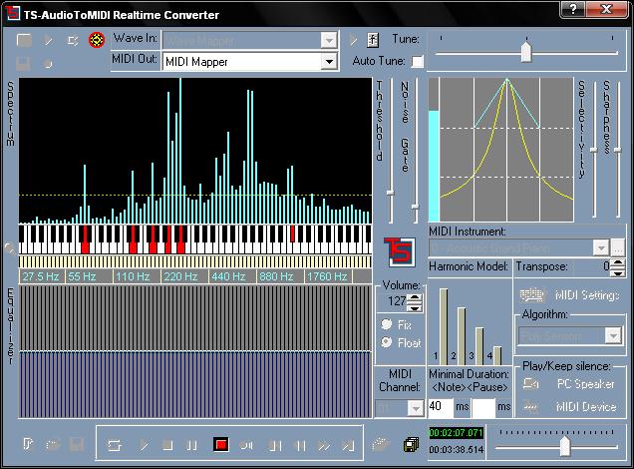The width and height of the screenshot is (634, 469).
Task: Click the bottom-left floppy save icon
Action: 77,445
